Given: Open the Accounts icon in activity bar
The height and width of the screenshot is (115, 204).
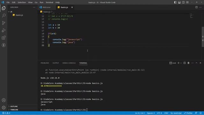Looking at the screenshot, I should pyautogui.click(x=4, y=100).
